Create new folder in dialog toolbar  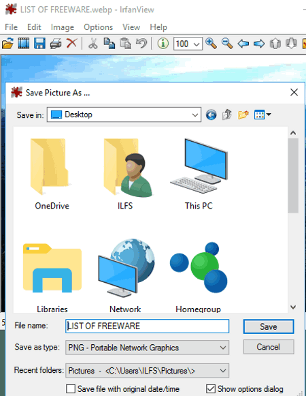pos(243,115)
